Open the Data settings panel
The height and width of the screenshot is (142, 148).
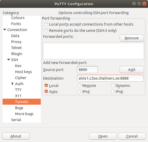(x=15, y=36)
